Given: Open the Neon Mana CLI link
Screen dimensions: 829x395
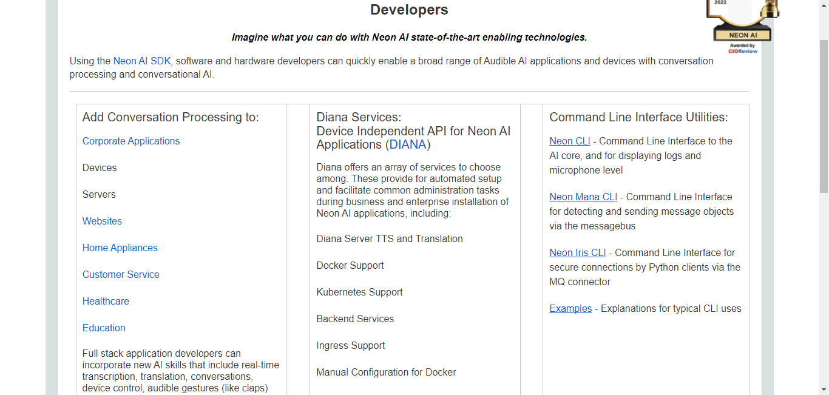Looking at the screenshot, I should click(x=583, y=197).
